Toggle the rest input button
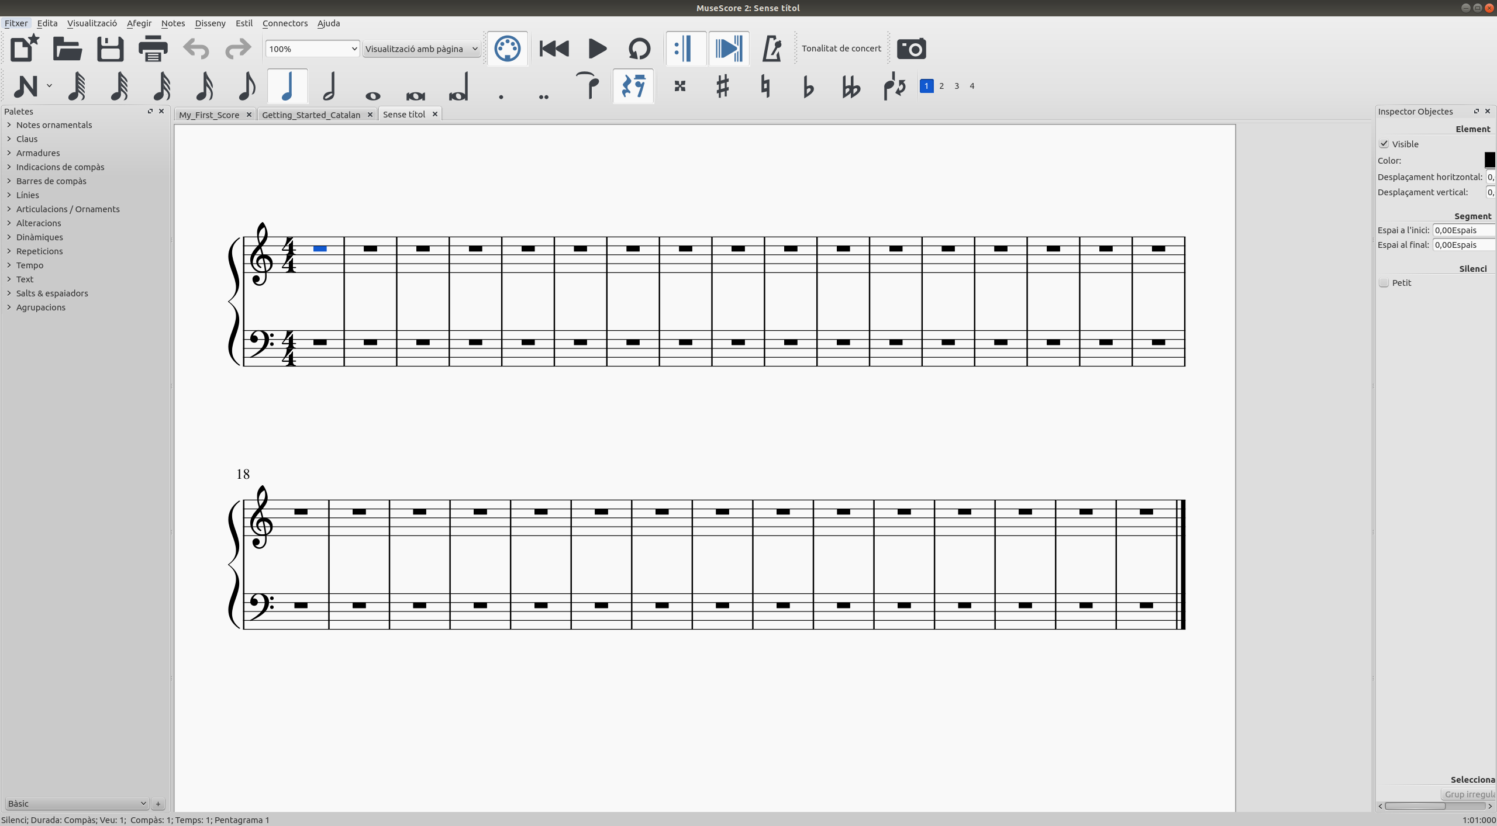Image resolution: width=1497 pixels, height=826 pixels. click(633, 86)
